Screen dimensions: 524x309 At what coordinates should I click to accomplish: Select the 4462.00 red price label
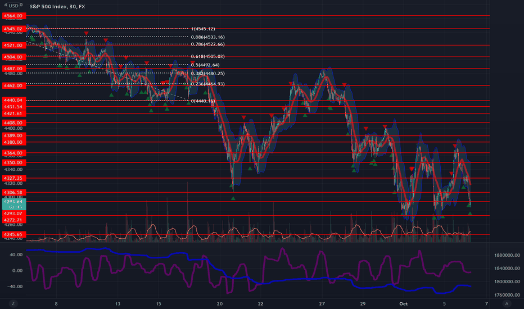click(x=13, y=85)
